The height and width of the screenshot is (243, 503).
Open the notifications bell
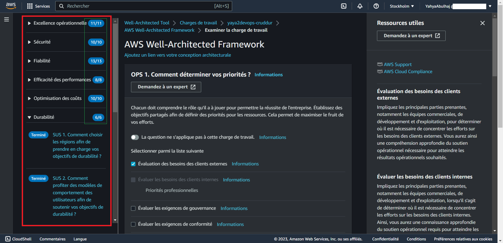(x=360, y=6)
